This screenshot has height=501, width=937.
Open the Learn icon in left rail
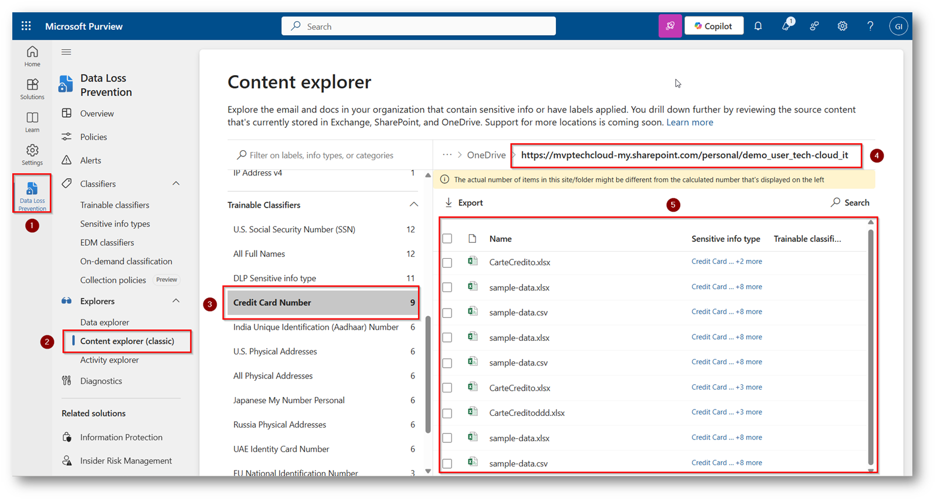click(x=32, y=122)
